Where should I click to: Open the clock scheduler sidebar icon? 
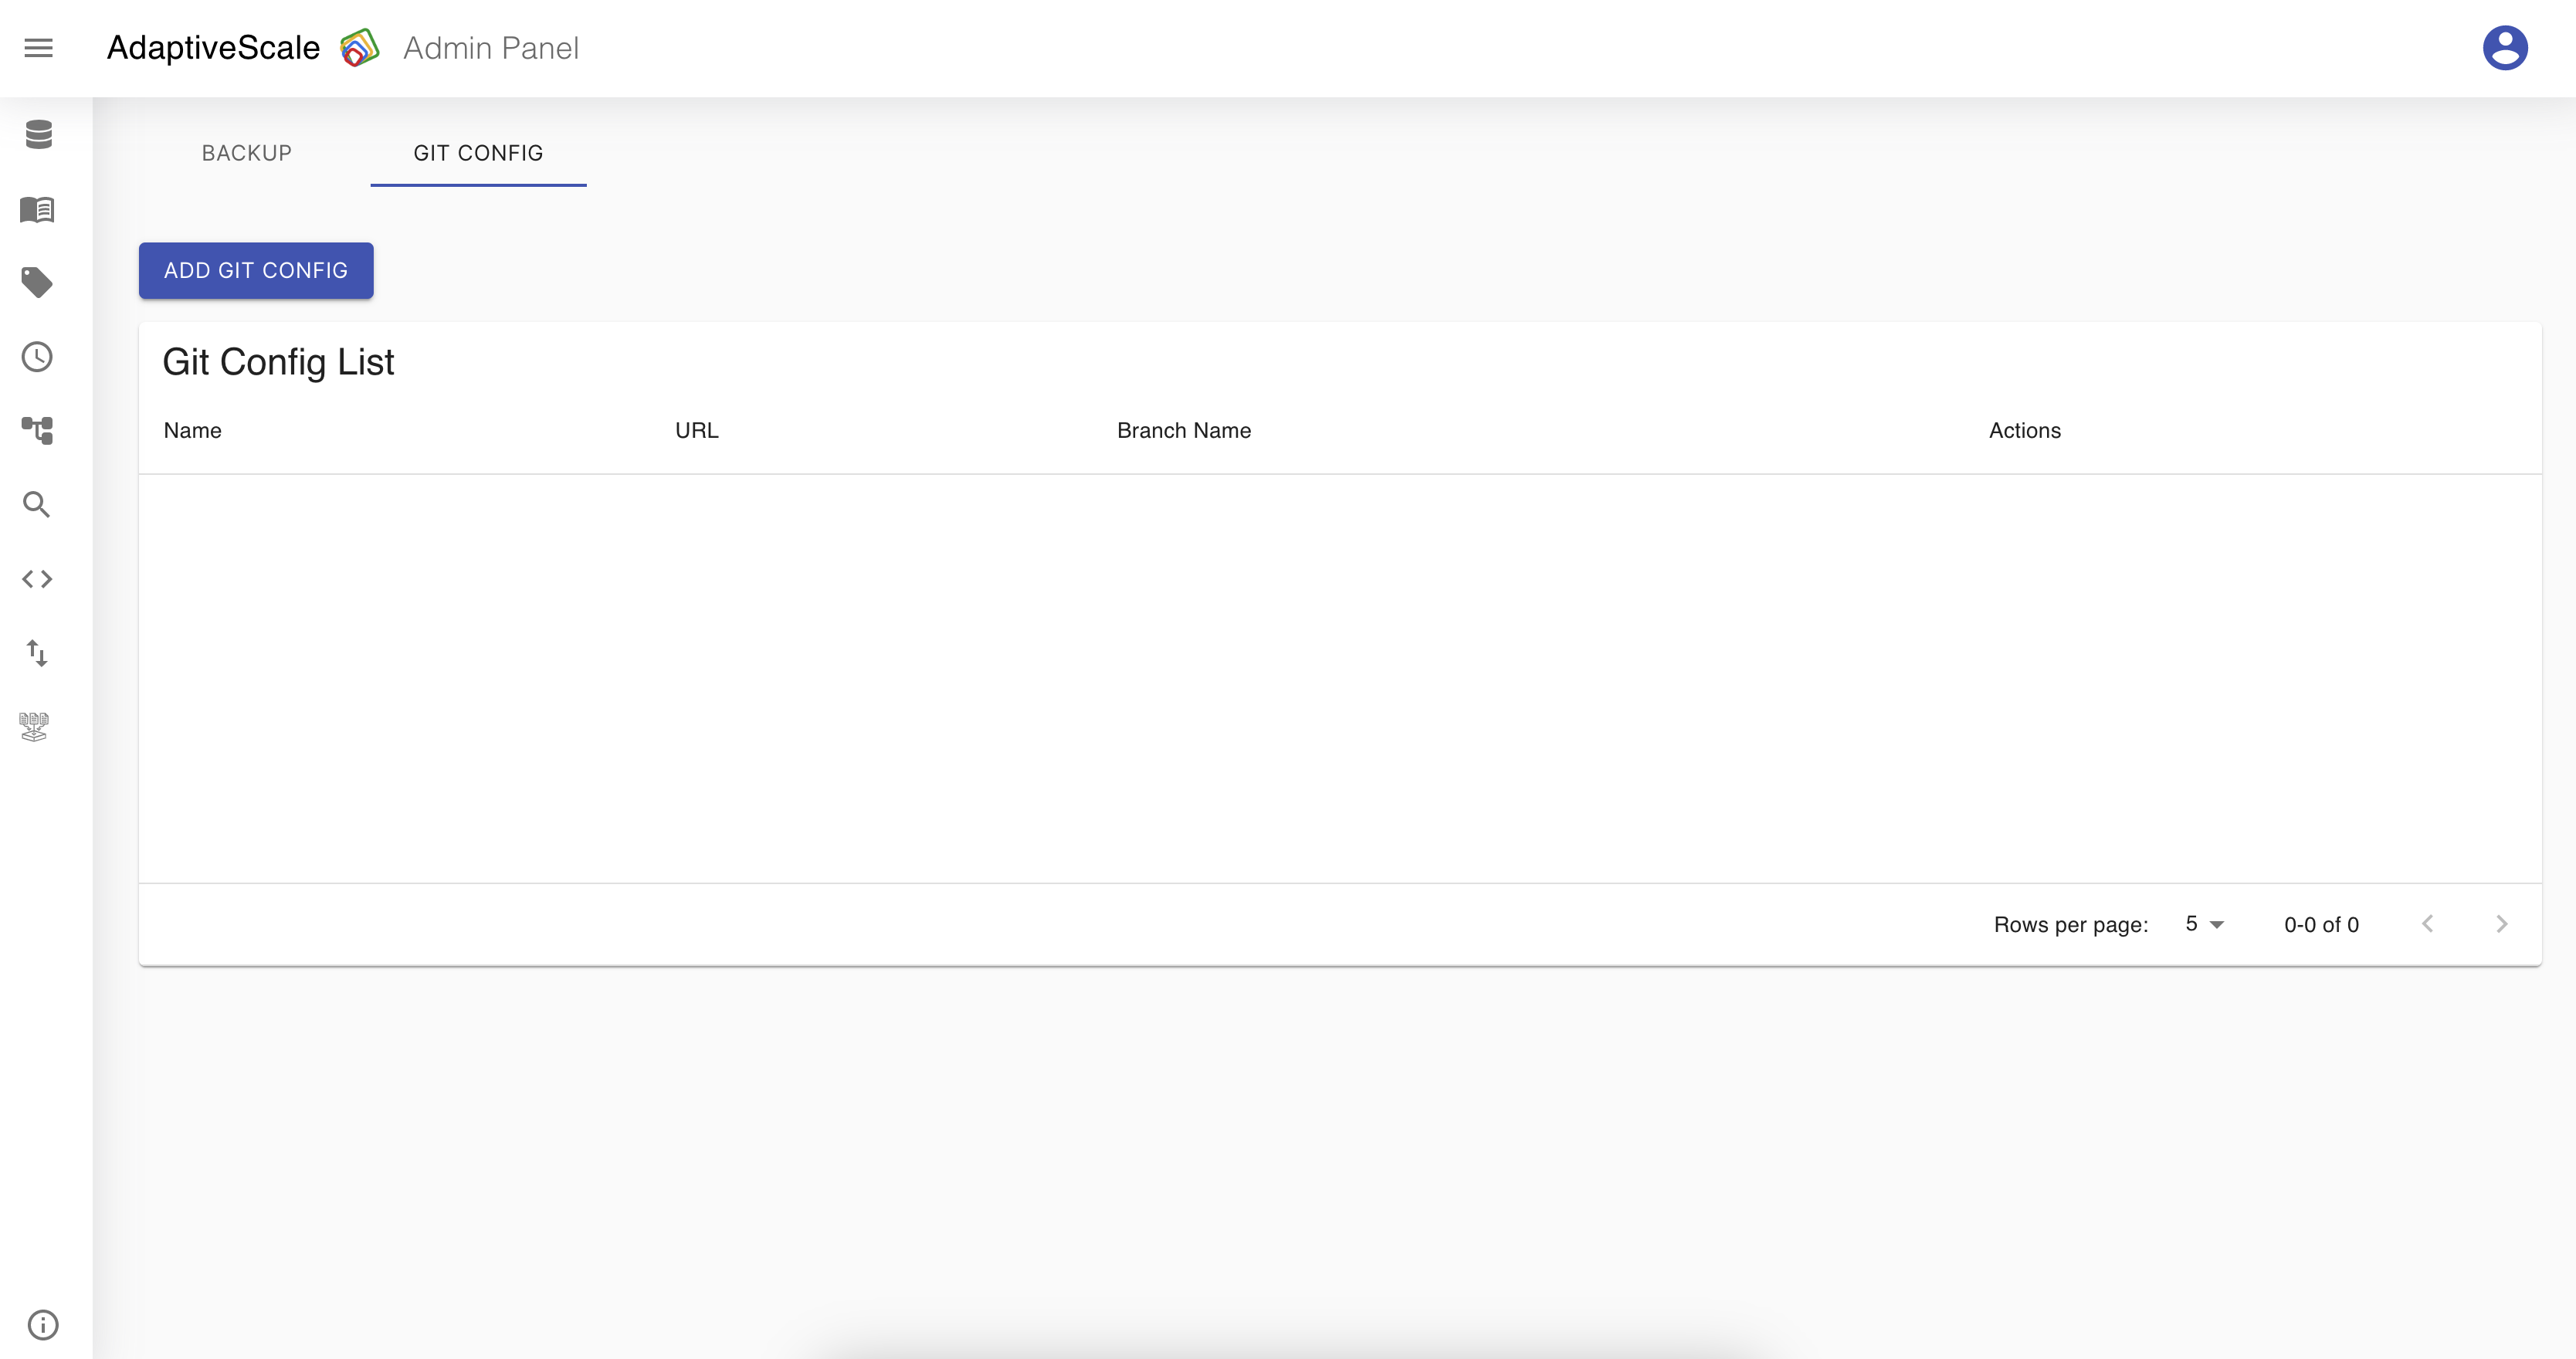tap(37, 357)
